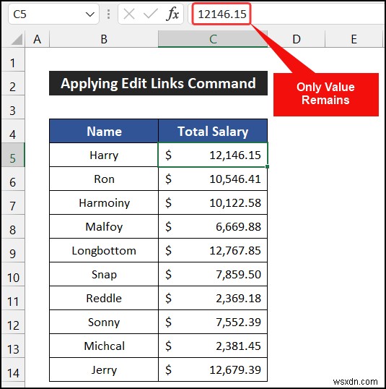The image size is (386, 389).
Task: Select column A header
Action: (37, 39)
